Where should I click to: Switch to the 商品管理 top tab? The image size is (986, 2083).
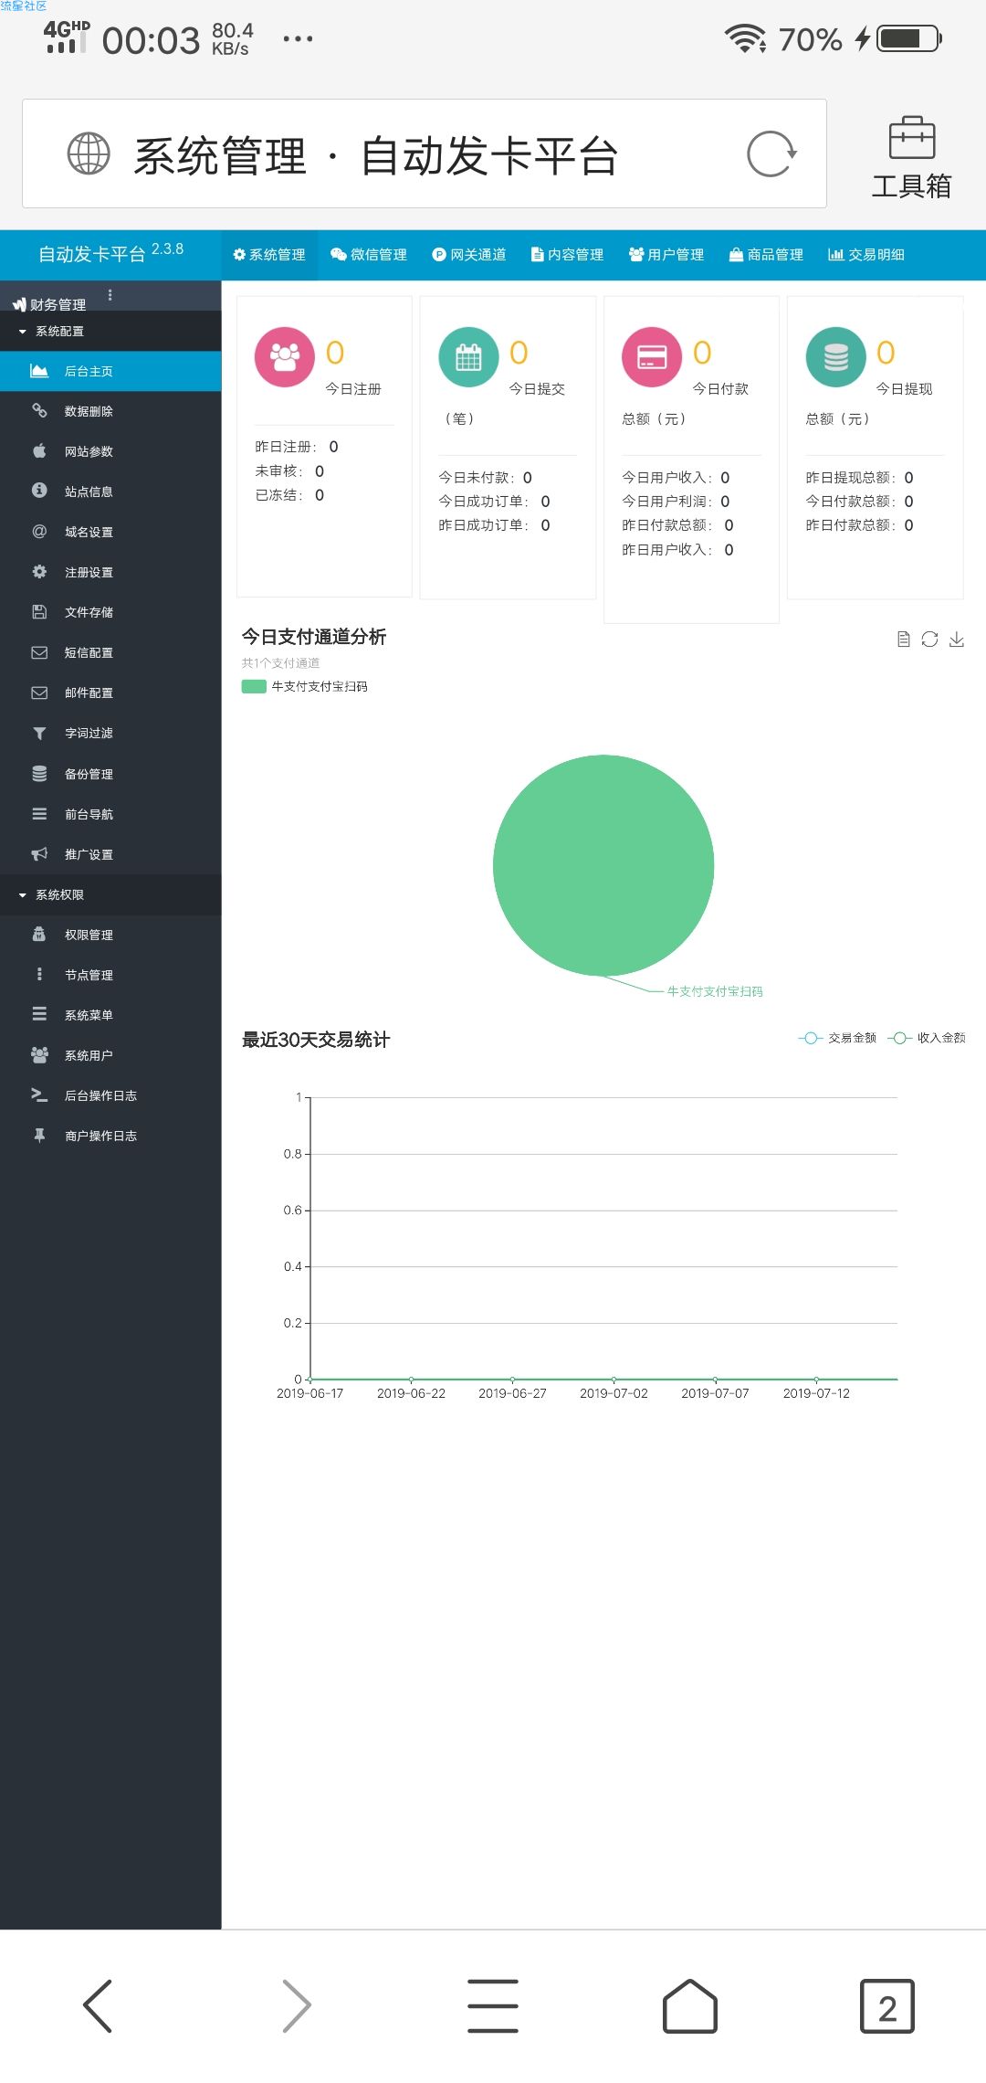pos(767,255)
